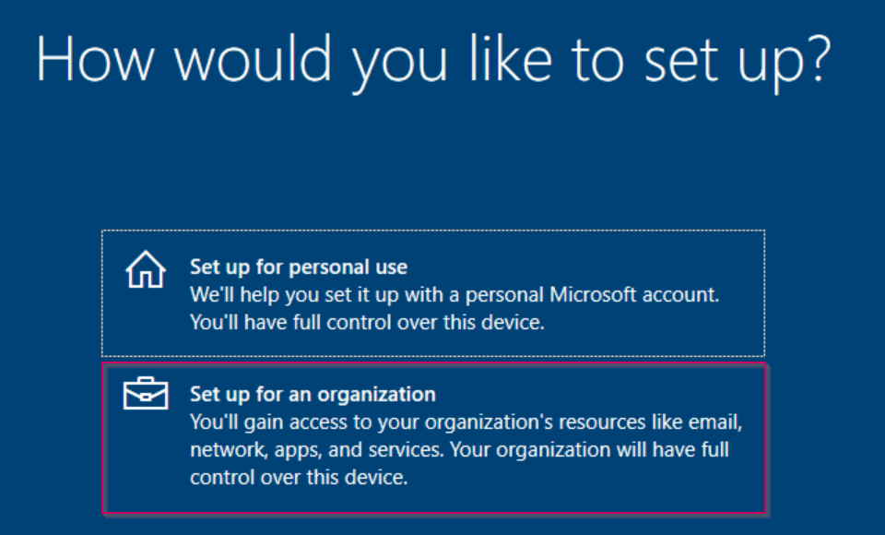885x535 pixels.
Task: Click the house icon for personal use
Action: pos(145,271)
